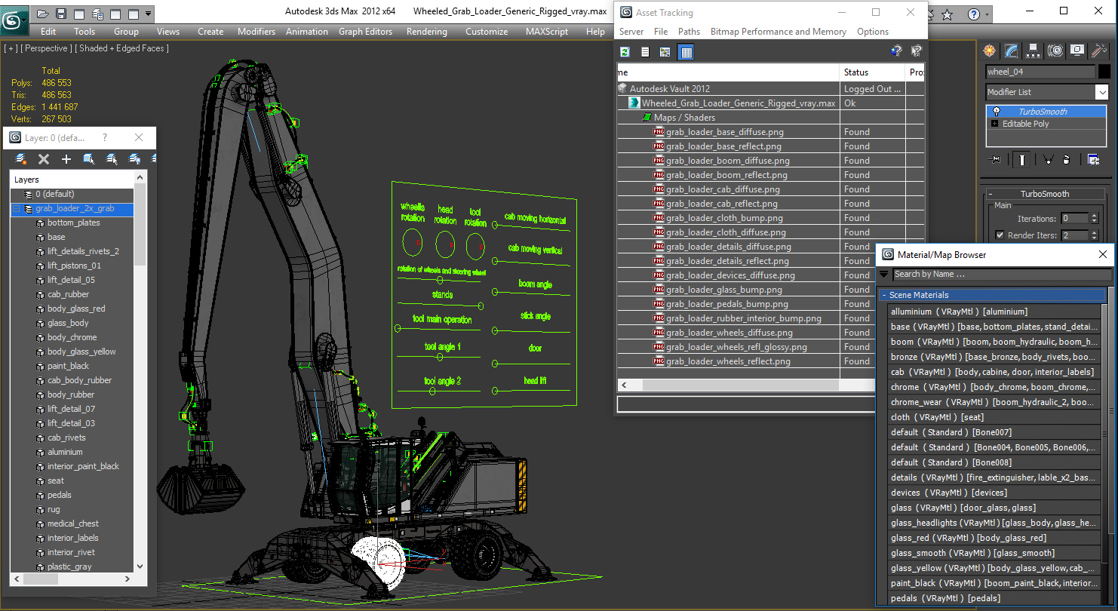Screen dimensions: 1118x611
Task: Click the globe help icon in Asset Tracking
Action: tap(895, 51)
